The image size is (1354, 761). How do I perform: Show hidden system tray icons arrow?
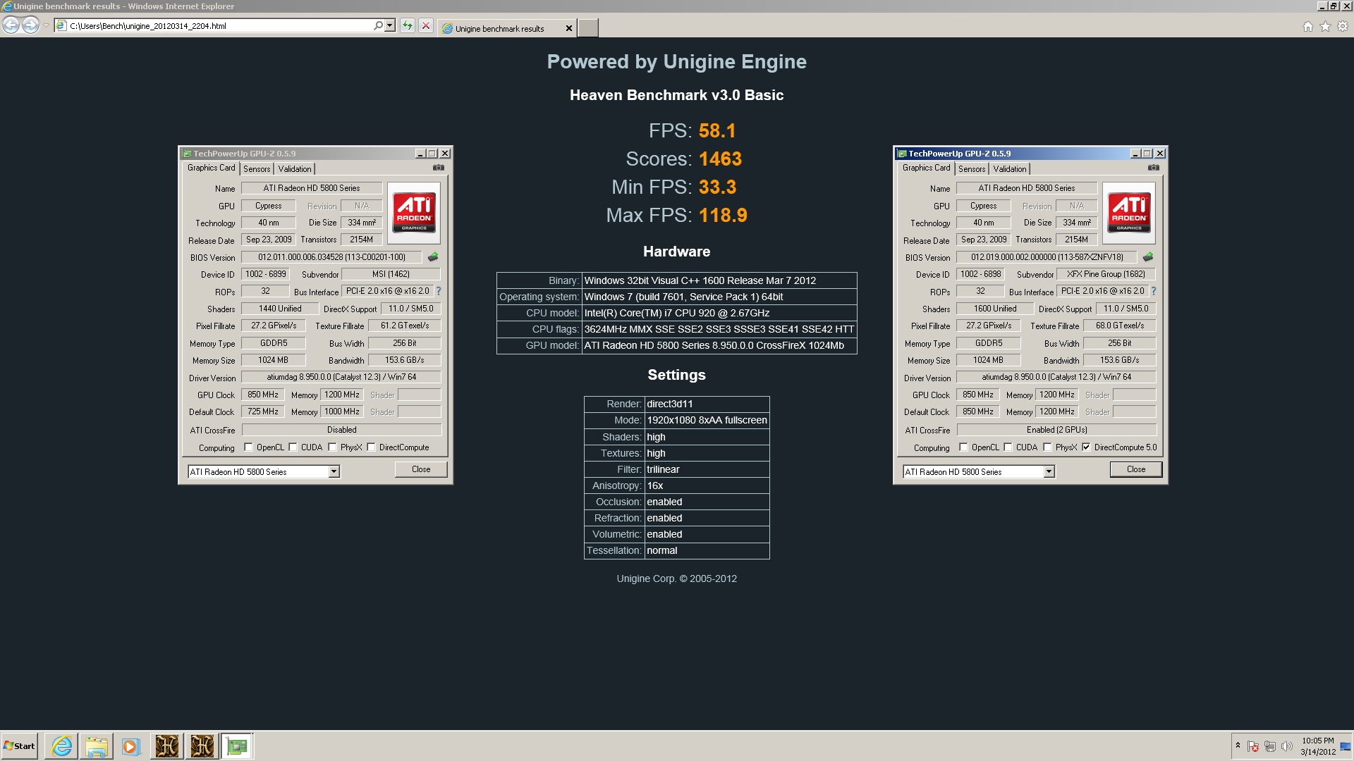coord(1238,745)
